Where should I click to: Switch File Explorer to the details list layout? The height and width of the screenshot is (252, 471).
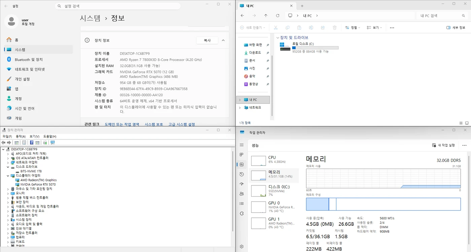(x=461, y=123)
